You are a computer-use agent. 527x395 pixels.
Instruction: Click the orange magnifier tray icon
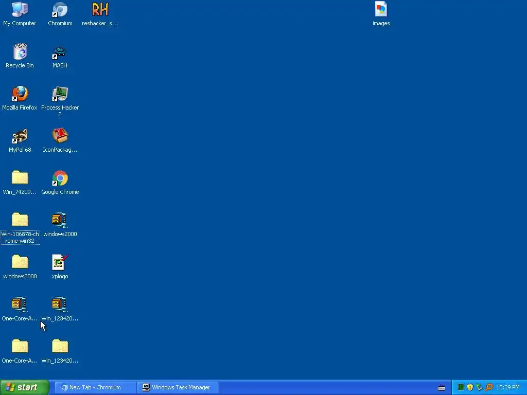pos(489,387)
